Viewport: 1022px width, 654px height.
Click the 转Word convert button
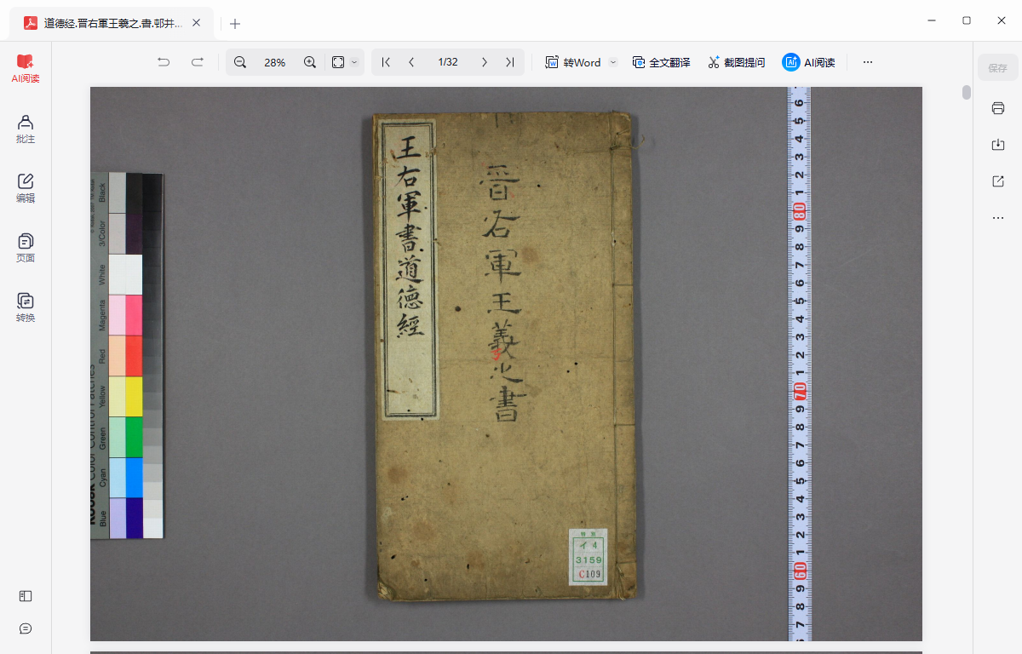click(x=573, y=62)
